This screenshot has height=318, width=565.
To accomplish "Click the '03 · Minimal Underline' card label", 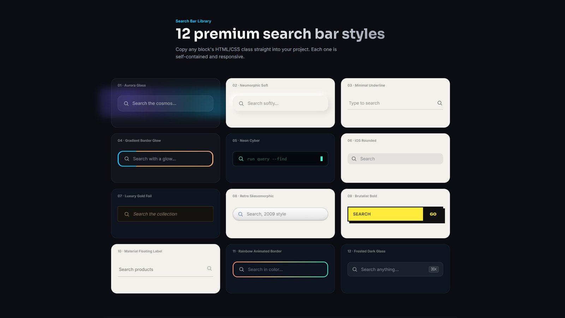I will [x=366, y=86].
